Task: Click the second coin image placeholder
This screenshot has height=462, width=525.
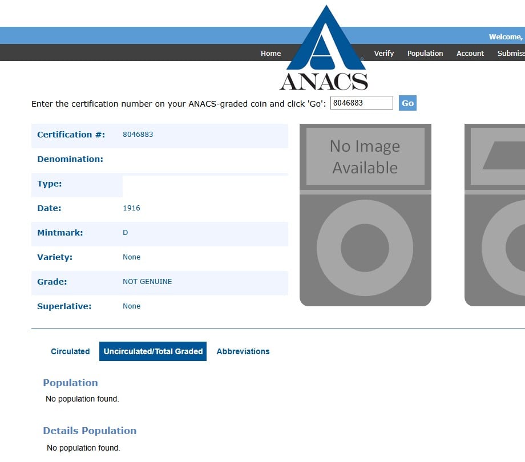Action: 495,215
